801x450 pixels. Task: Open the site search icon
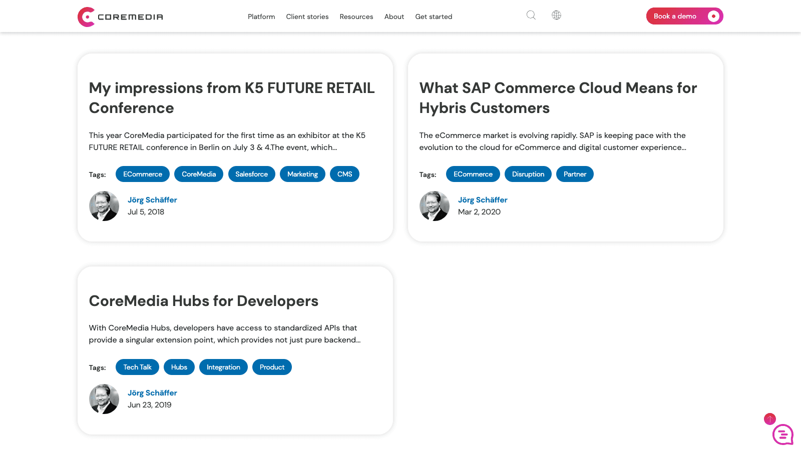(531, 15)
